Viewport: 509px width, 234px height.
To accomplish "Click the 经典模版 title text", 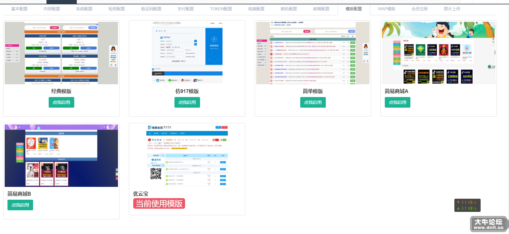I will click(x=61, y=91).
